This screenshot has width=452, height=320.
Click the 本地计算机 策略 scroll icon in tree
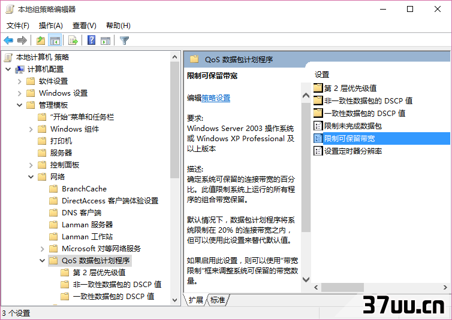tap(8, 57)
